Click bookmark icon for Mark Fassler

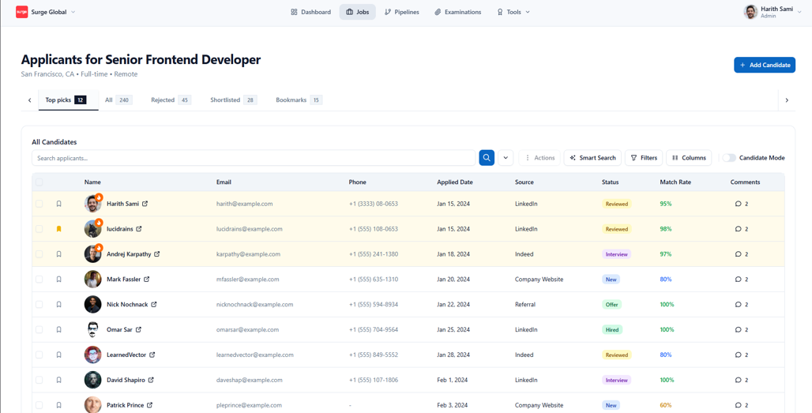[58, 280]
